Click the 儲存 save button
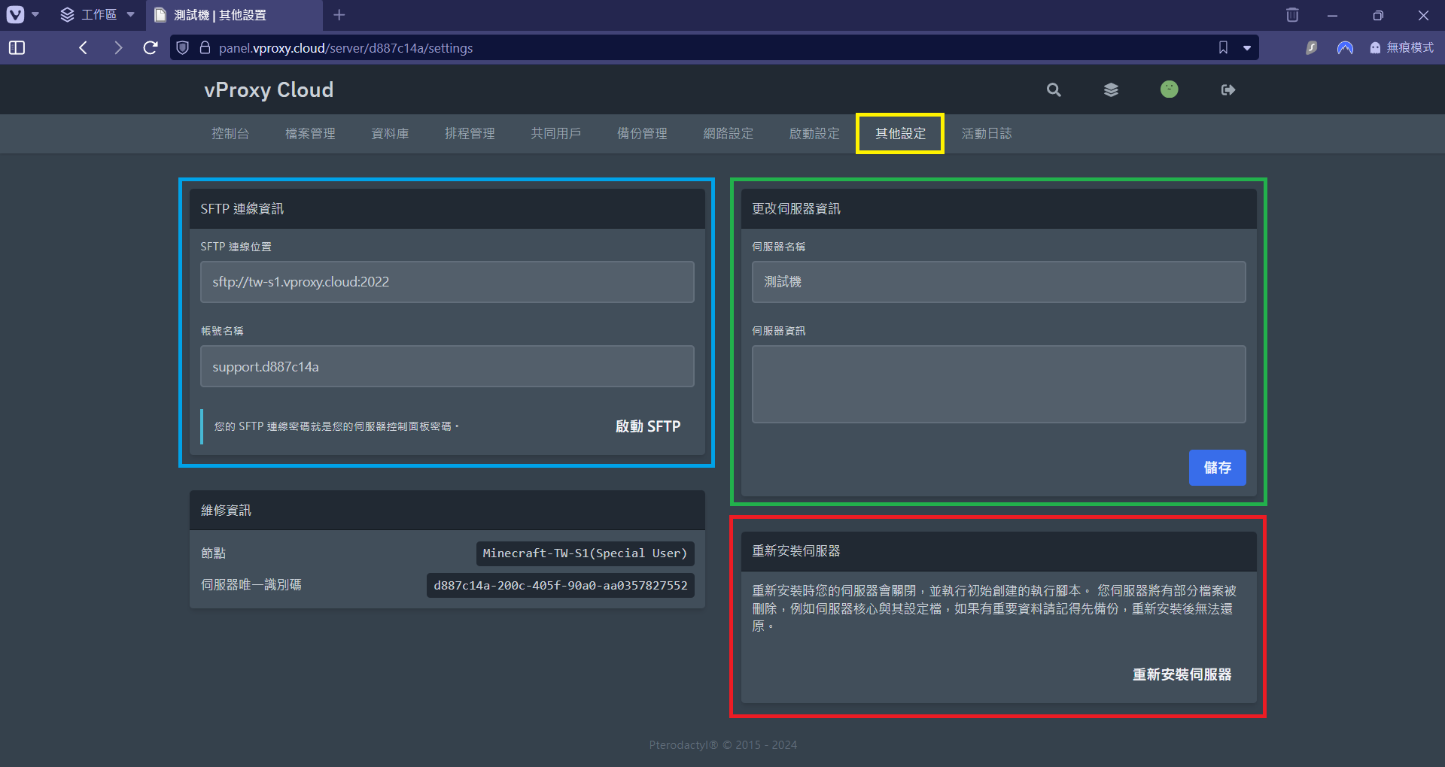Image resolution: width=1445 pixels, height=767 pixels. pos(1217,468)
